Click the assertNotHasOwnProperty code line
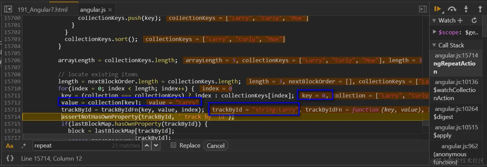 (147, 117)
